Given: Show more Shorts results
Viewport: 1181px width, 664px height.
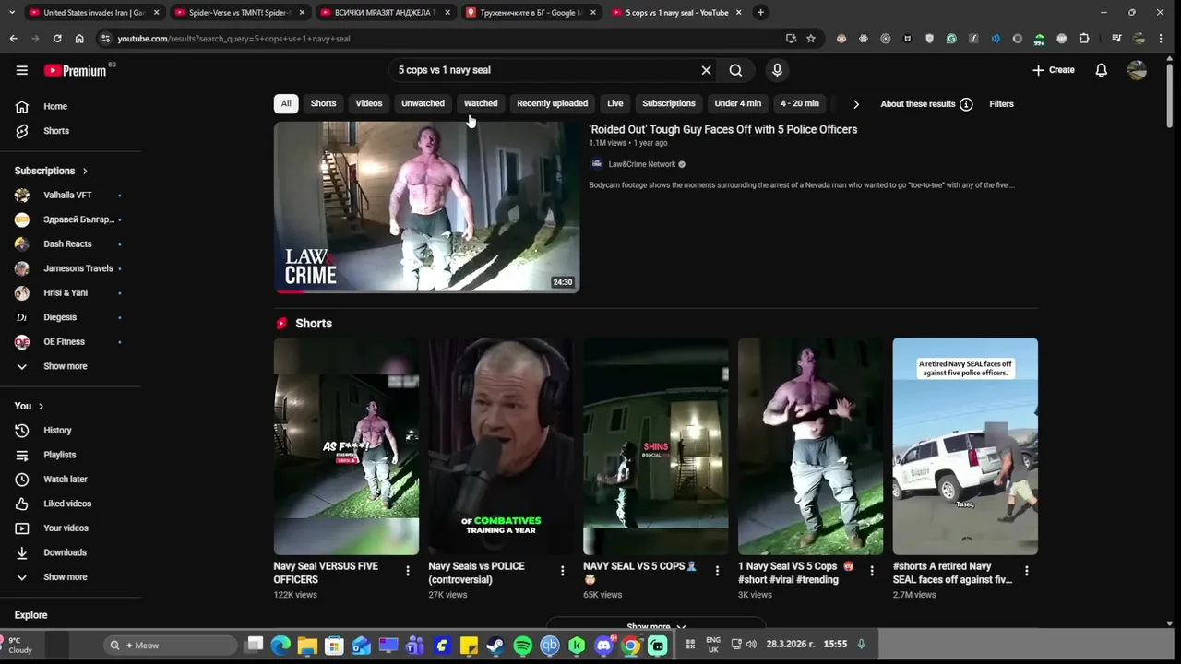Looking at the screenshot, I should pos(656,626).
